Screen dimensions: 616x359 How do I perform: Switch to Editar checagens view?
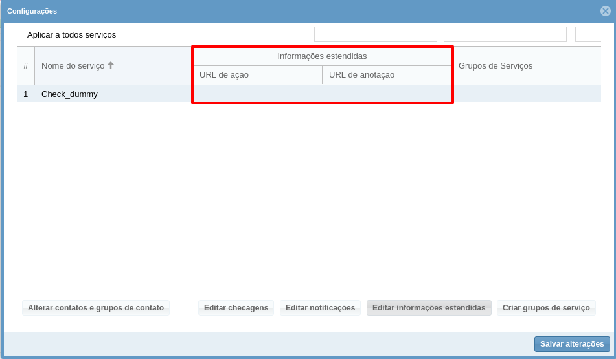pyautogui.click(x=236, y=308)
